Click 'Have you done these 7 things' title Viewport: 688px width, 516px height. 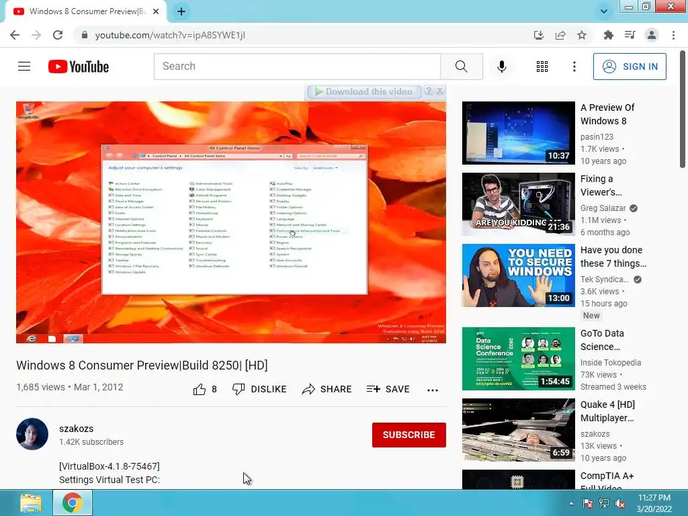[613, 257]
